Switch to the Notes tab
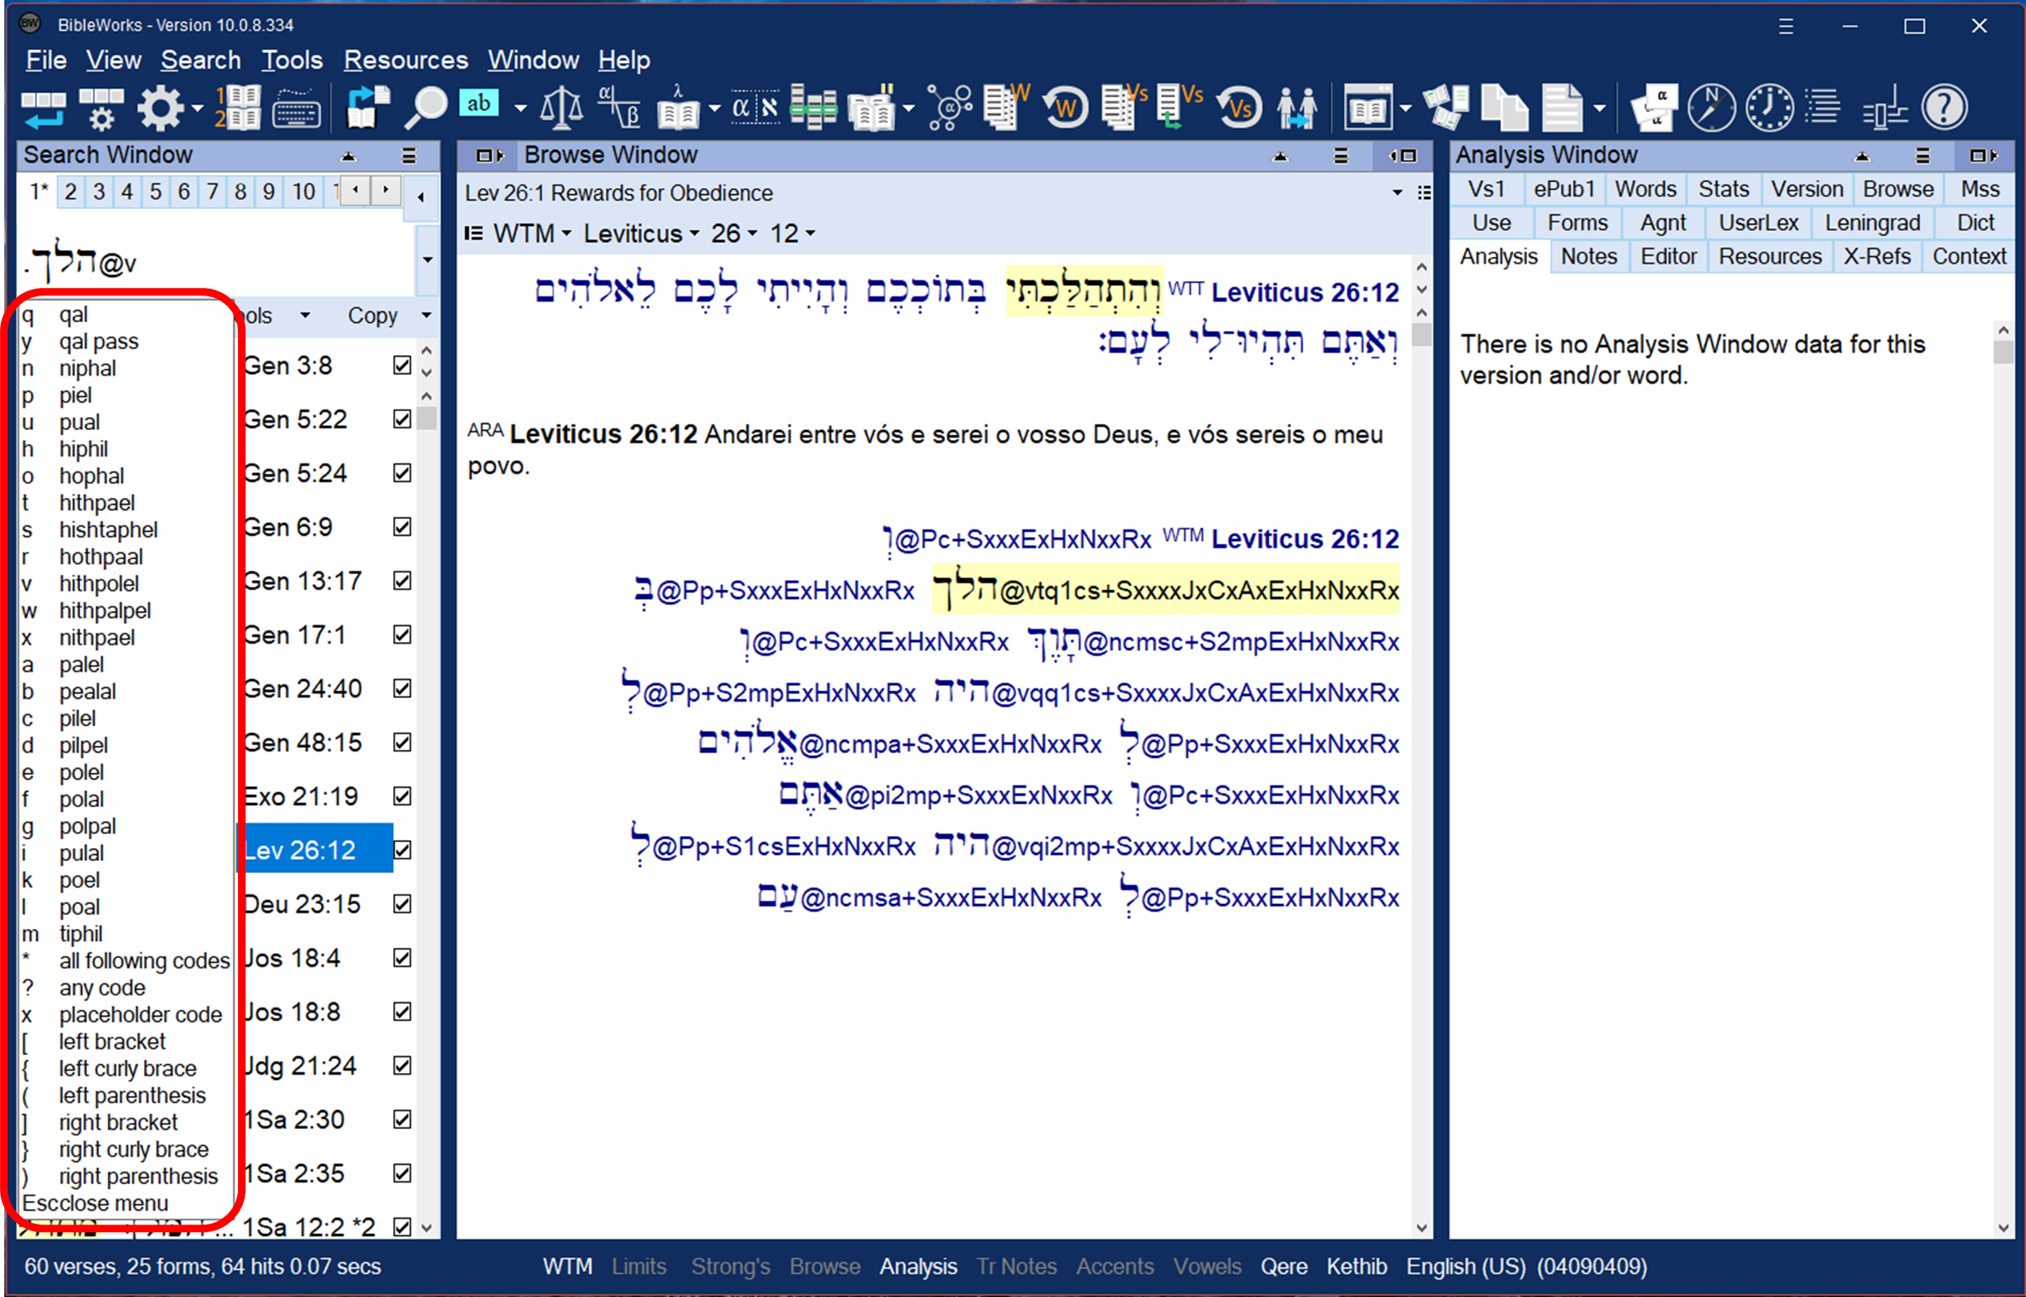Image resolution: width=2026 pixels, height=1297 pixels. pos(1588,257)
